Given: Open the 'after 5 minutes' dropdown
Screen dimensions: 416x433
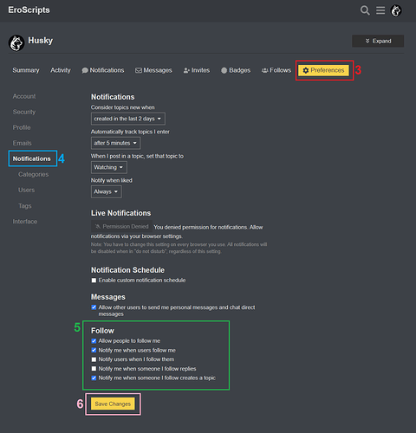Looking at the screenshot, I should [115, 143].
